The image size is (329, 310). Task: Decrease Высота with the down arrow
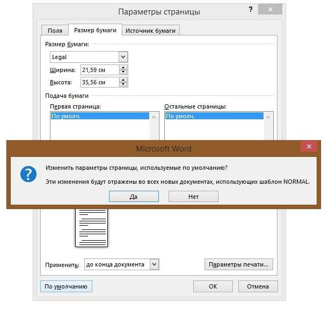(123, 85)
